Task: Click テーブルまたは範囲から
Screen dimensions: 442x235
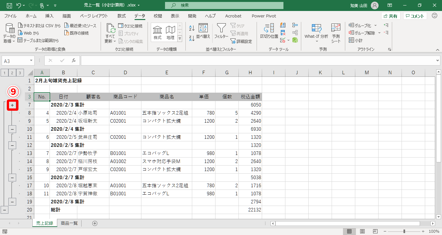Action: 38,40
